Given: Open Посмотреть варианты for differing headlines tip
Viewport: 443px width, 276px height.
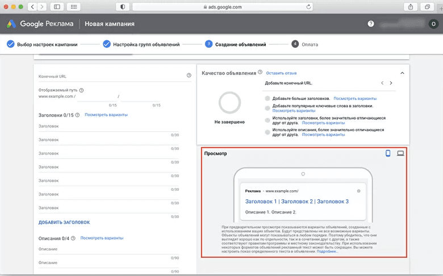Looking at the screenshot, I should click(324, 123).
